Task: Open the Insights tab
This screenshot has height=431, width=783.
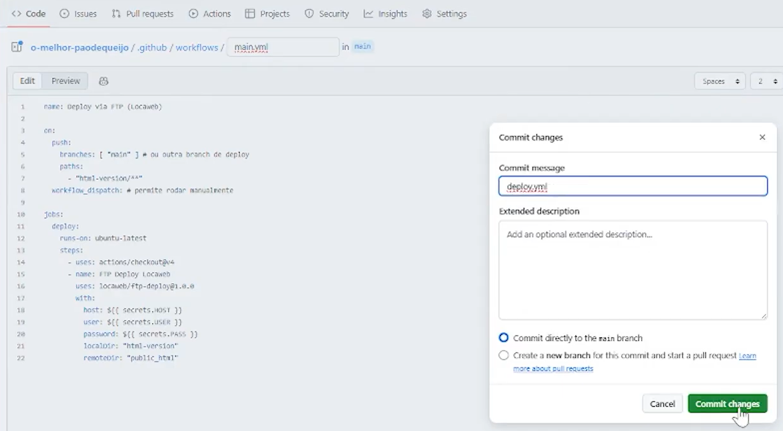Action: (385, 13)
